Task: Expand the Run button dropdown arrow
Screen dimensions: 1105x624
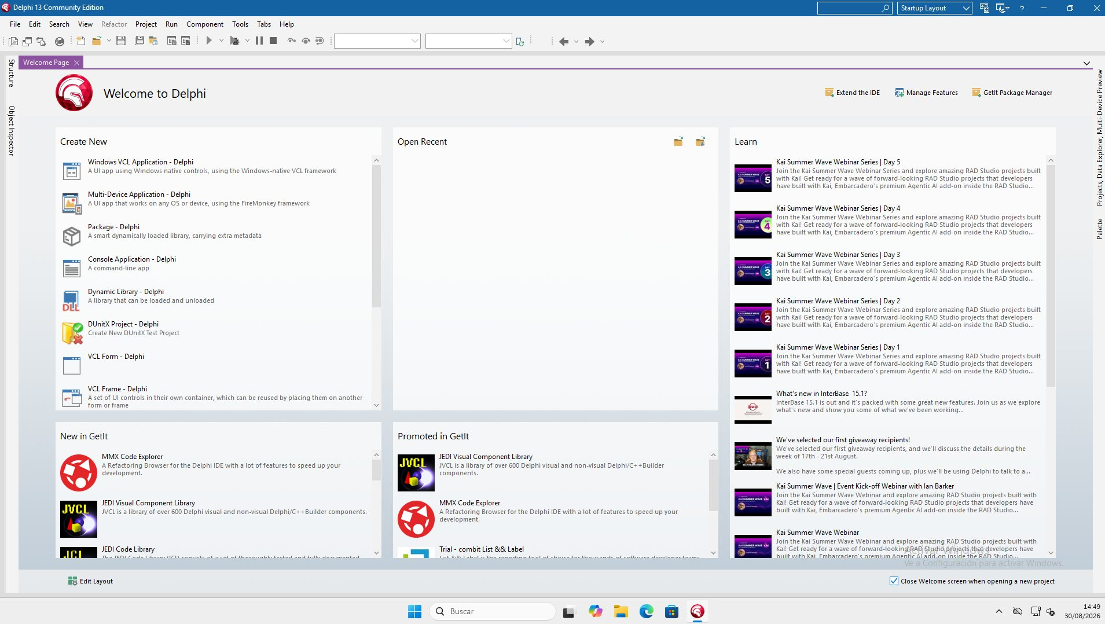Action: [x=221, y=41]
